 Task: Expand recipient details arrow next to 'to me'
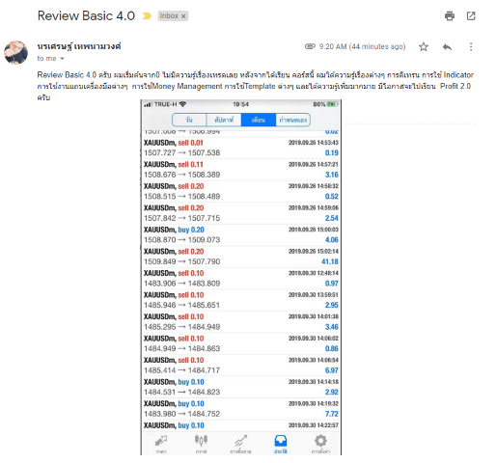pyautogui.click(x=62, y=59)
